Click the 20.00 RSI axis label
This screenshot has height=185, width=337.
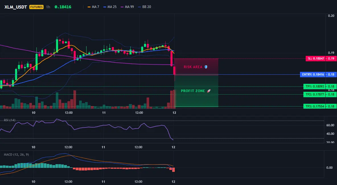[x=330, y=142]
